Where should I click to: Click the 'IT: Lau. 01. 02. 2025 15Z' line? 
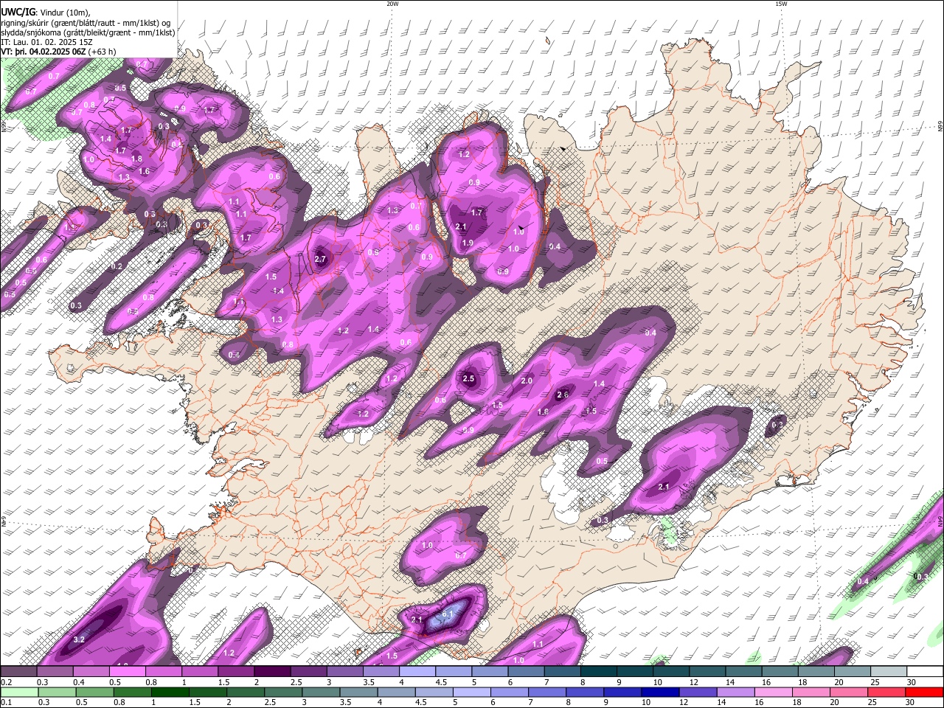pyautogui.click(x=46, y=42)
